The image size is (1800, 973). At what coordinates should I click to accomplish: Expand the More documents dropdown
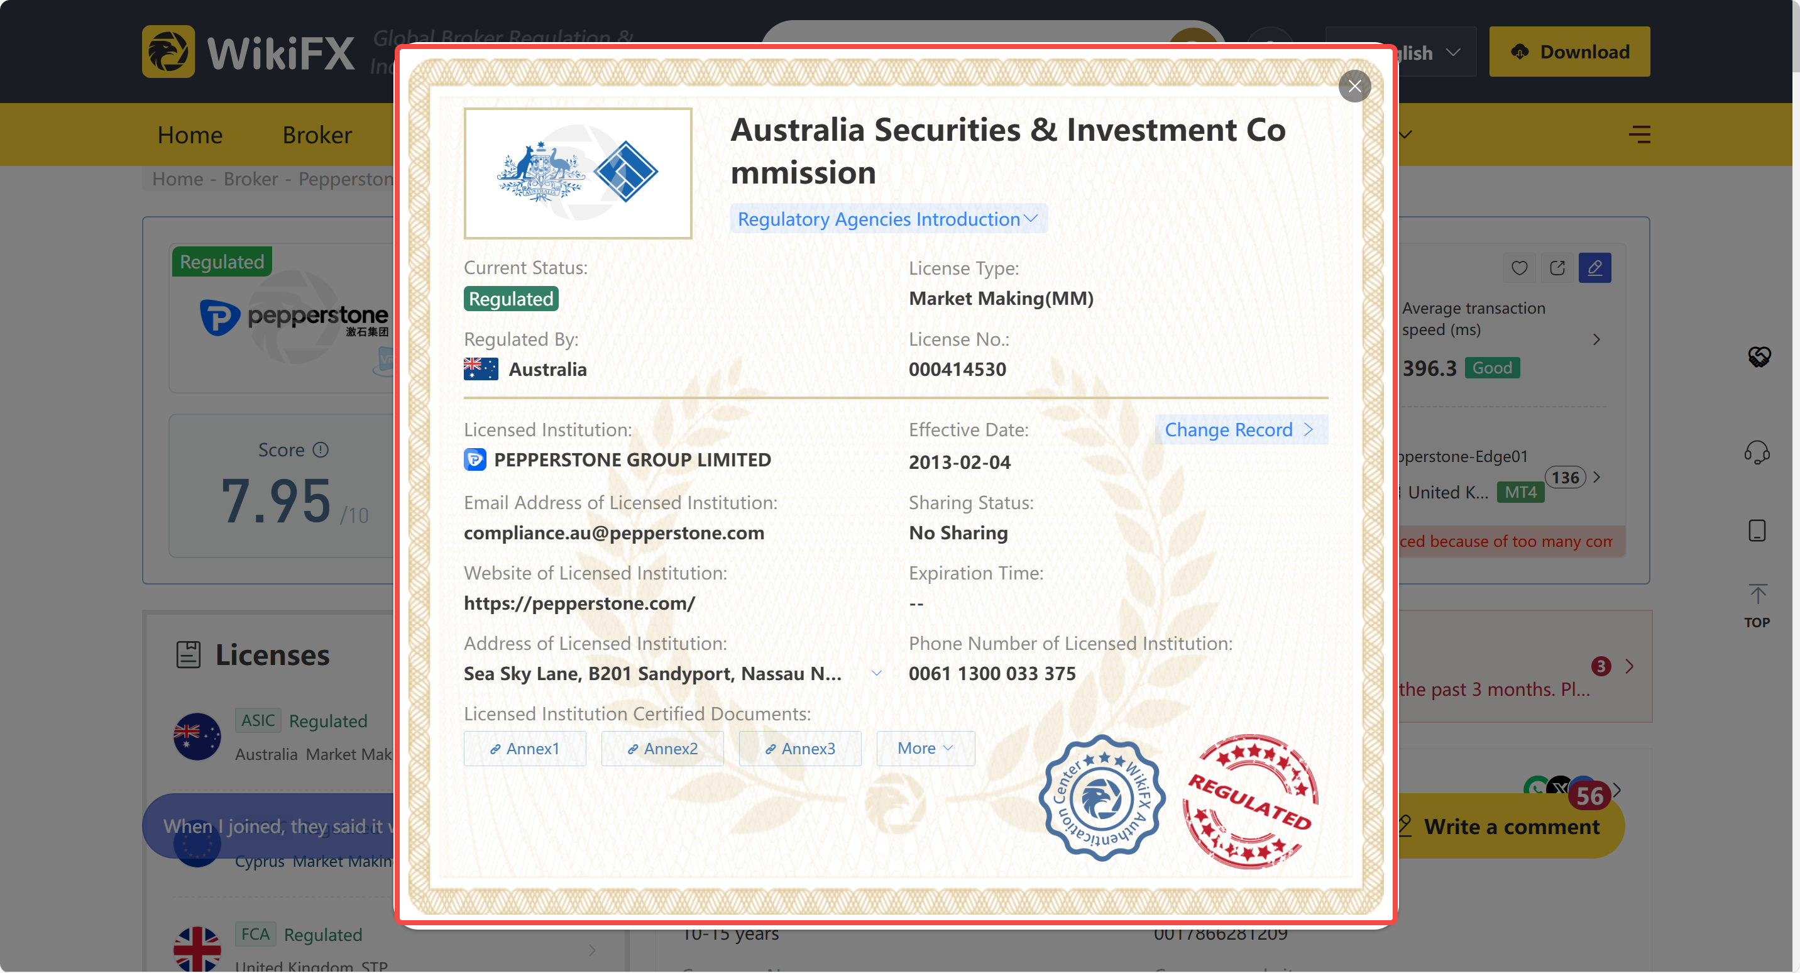[925, 749]
